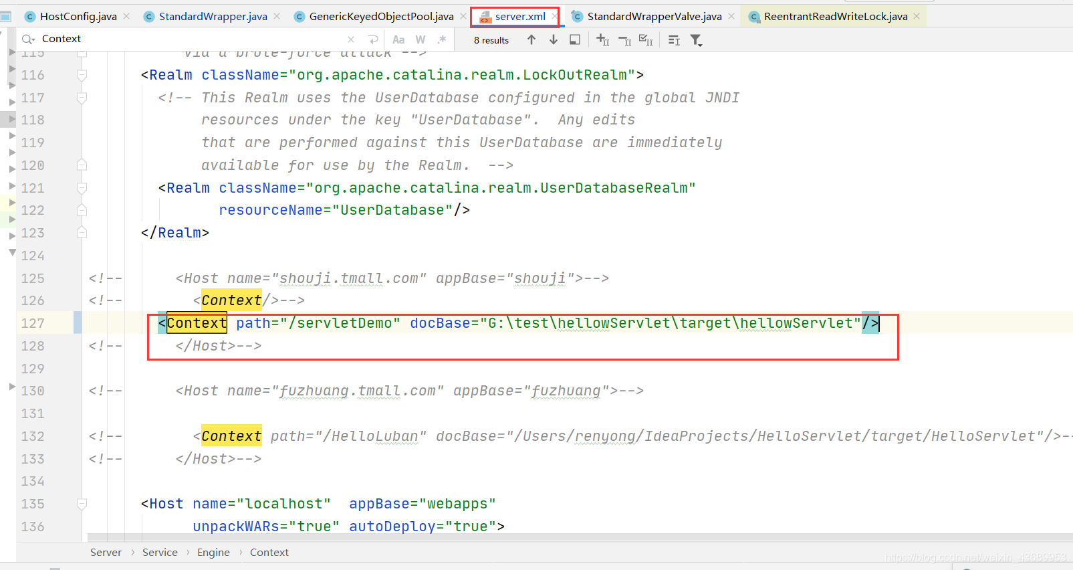The height and width of the screenshot is (570, 1073).
Task: Click the highlighted Context on line 132
Action: click(x=231, y=436)
